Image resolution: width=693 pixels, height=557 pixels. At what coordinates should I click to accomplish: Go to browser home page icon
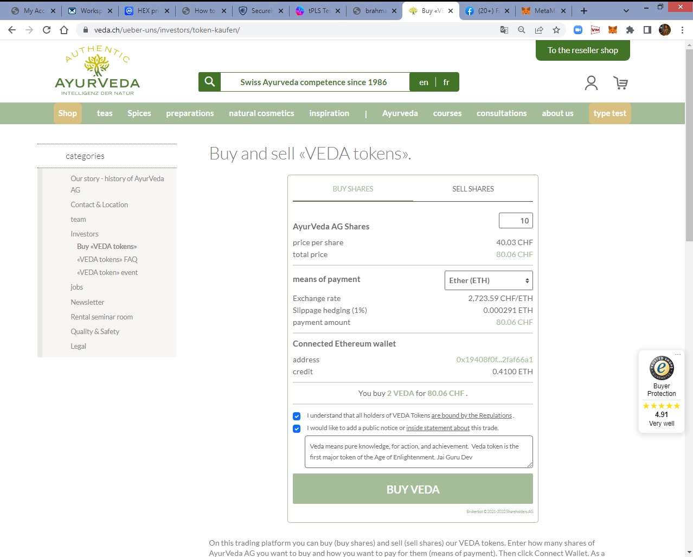(x=64, y=30)
